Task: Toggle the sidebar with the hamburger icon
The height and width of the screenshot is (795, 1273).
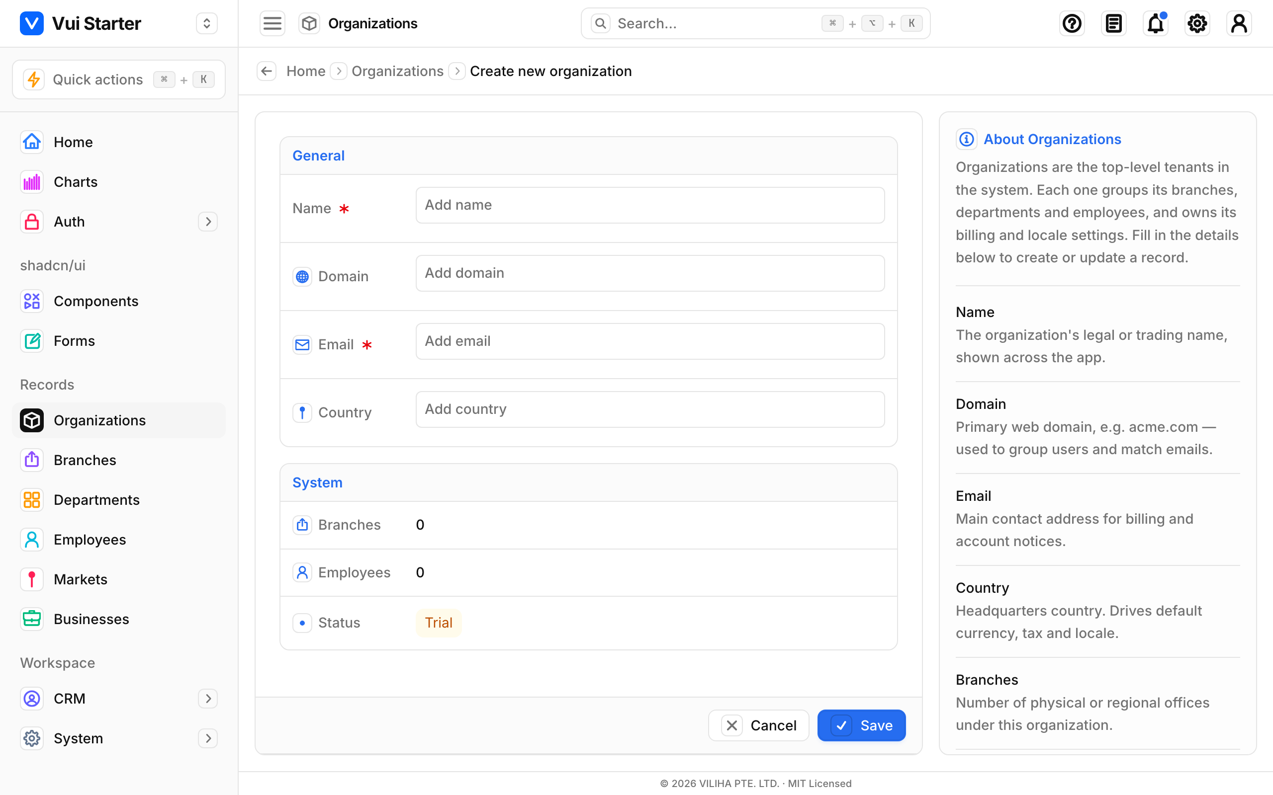Action: tap(272, 23)
